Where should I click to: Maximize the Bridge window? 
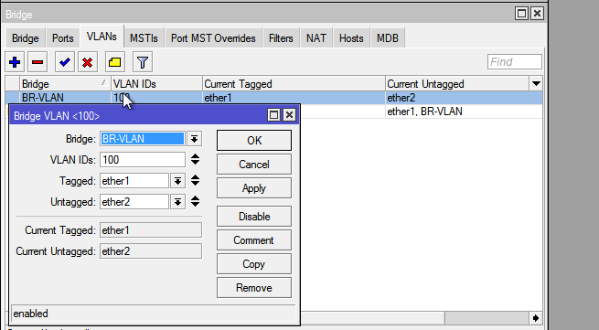tap(521, 14)
